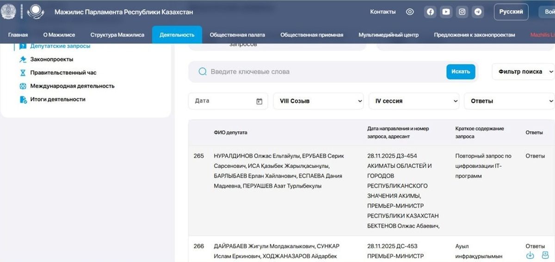The image size is (555, 262).
Task: Select the Деятельность tab
Action: click(177, 35)
